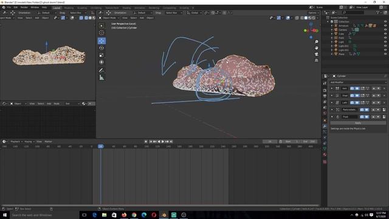This screenshot has width=389, height=219.
Task: Choose the Annotate pencil tool
Action: (x=102, y=71)
